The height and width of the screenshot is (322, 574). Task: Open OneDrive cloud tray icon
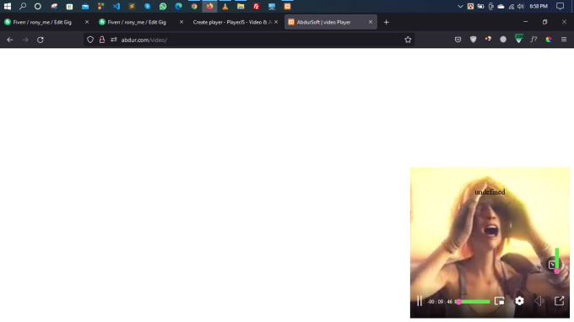(x=501, y=6)
